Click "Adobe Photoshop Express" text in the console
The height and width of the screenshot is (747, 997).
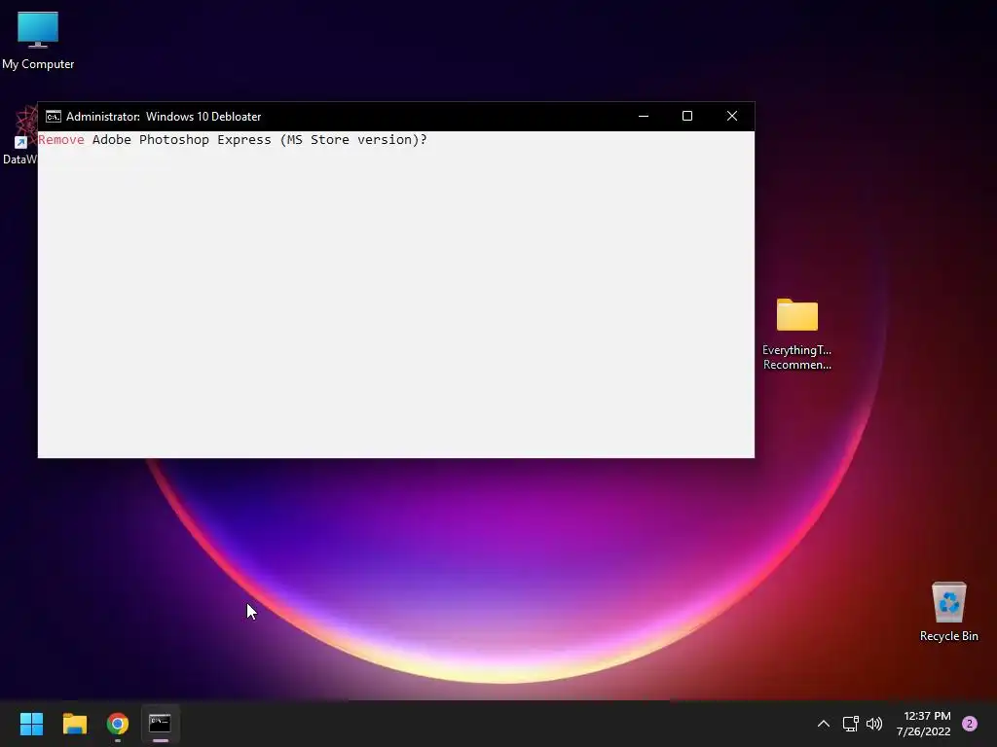(182, 140)
